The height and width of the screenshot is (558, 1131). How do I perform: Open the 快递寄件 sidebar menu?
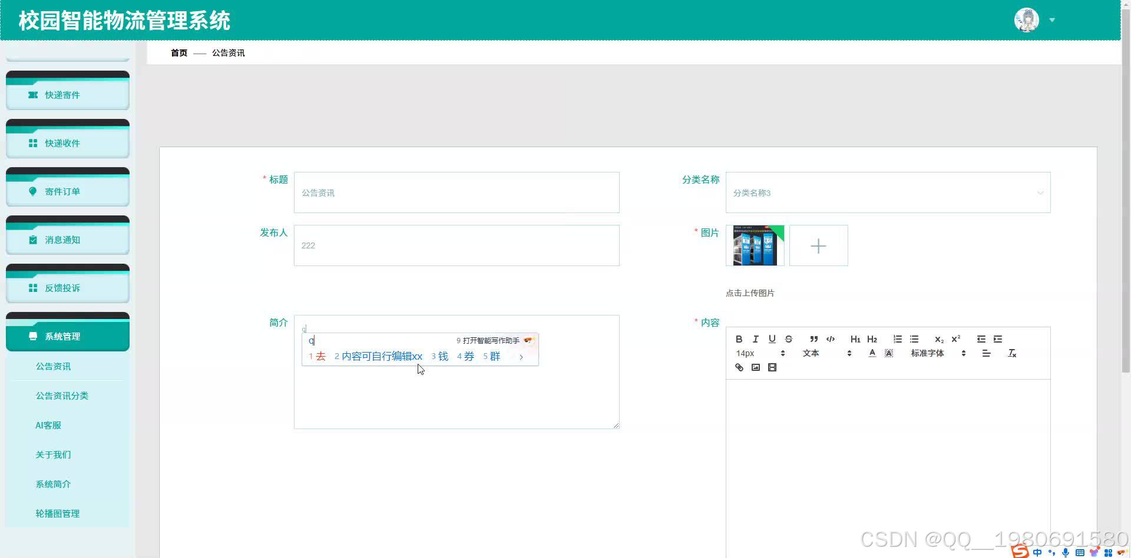point(68,95)
